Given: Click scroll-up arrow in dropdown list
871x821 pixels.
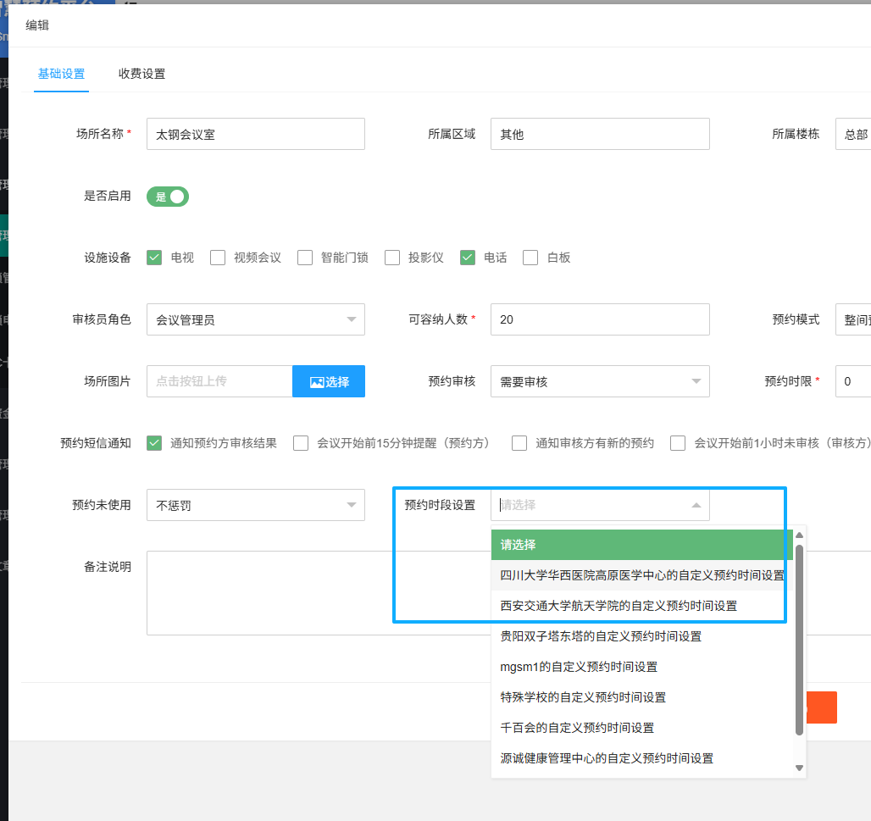Looking at the screenshot, I should (798, 535).
